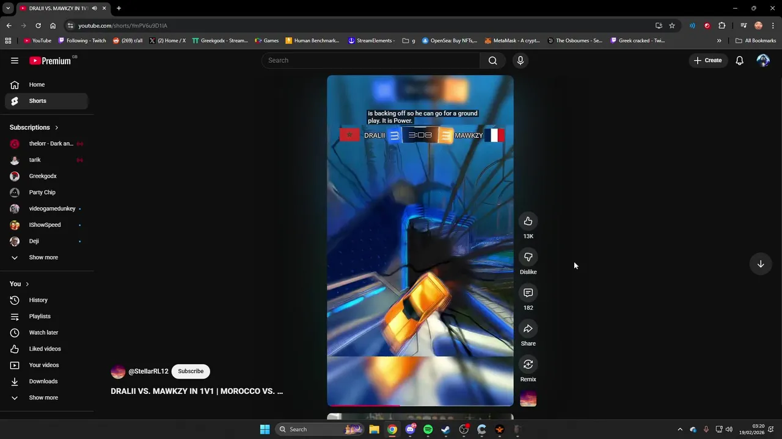Open the Chrome extensions puzzle icon
Image resolution: width=782 pixels, height=439 pixels.
[x=722, y=26]
